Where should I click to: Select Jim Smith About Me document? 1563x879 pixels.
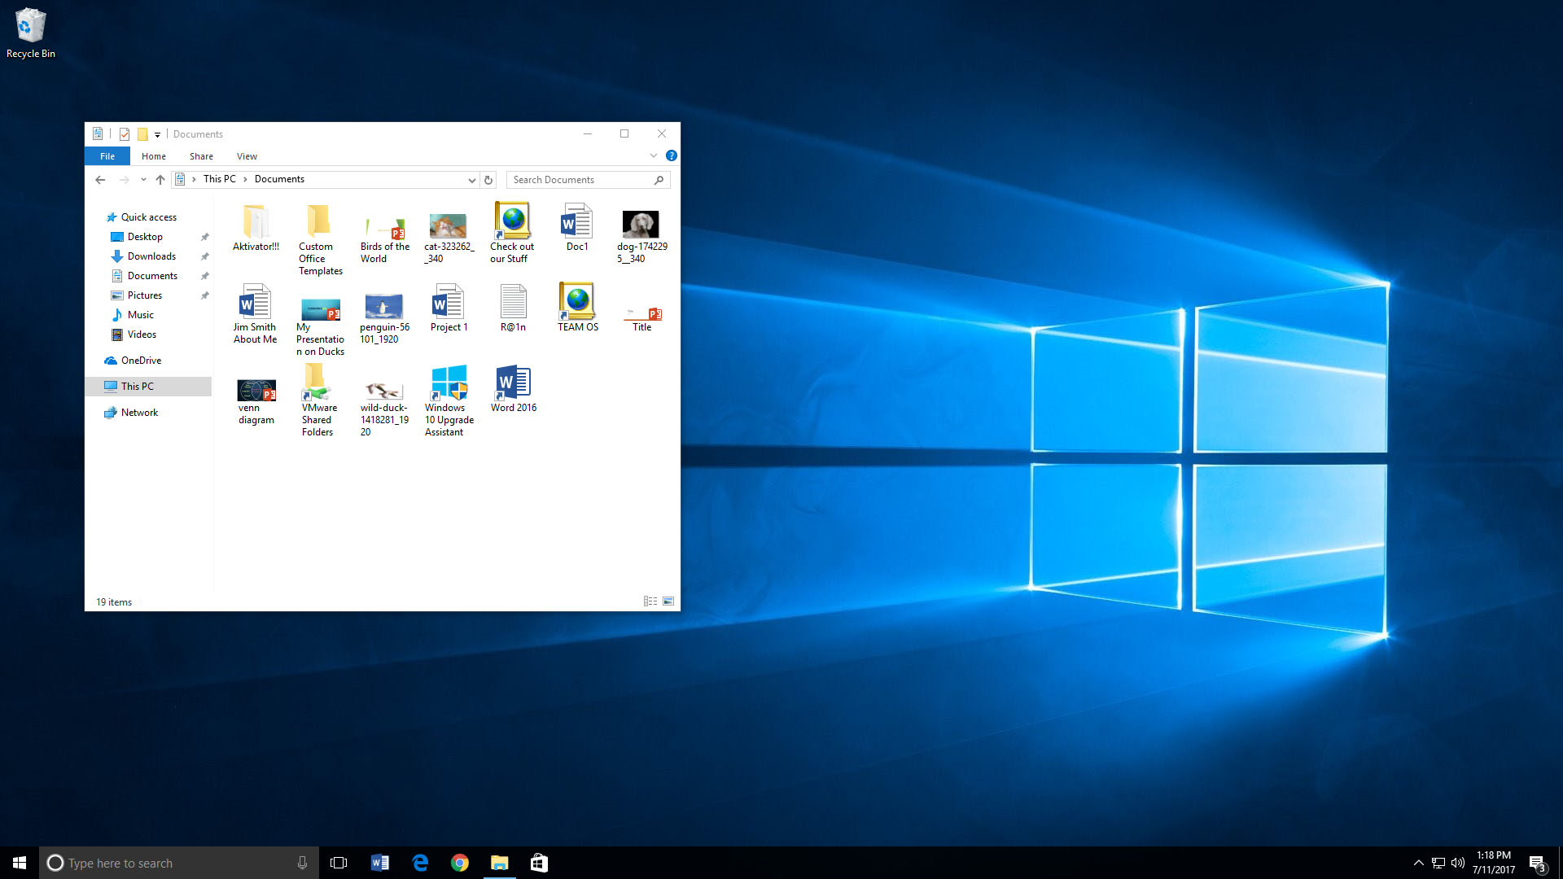[x=256, y=314]
